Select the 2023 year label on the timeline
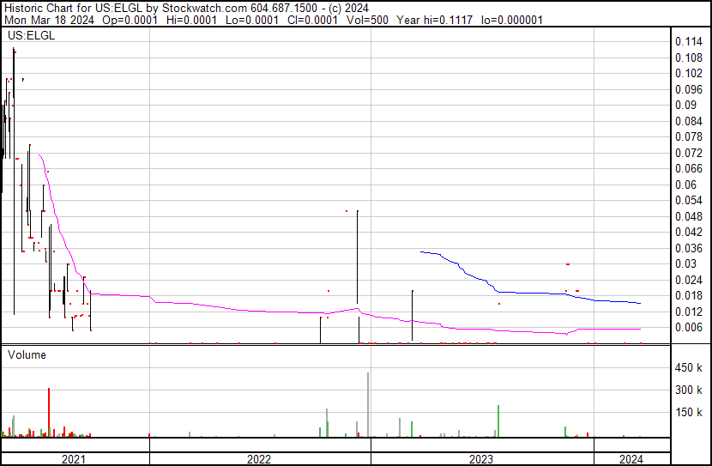This screenshot has width=712, height=466. [481, 459]
